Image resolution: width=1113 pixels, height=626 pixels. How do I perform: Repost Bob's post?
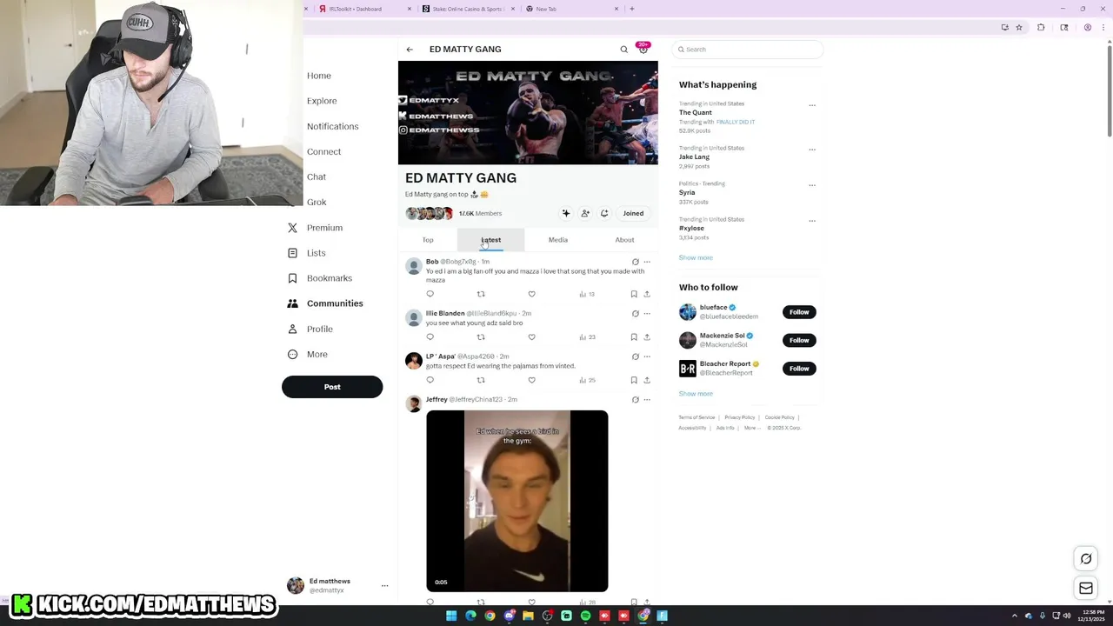coord(481,294)
